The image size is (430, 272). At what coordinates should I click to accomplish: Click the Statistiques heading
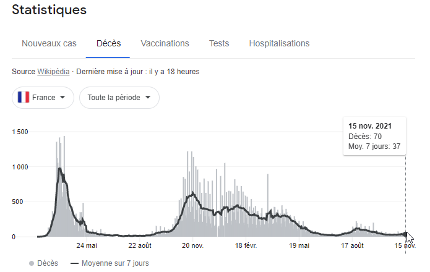tap(49, 10)
